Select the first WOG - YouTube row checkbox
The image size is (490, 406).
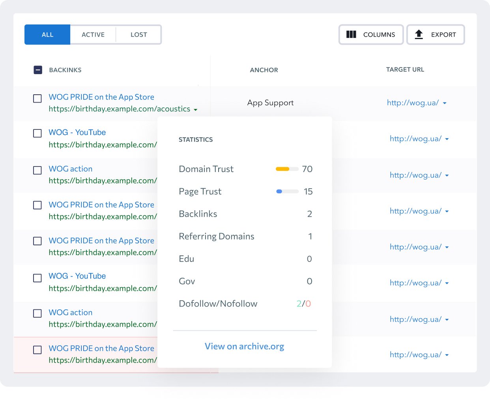[37, 133]
